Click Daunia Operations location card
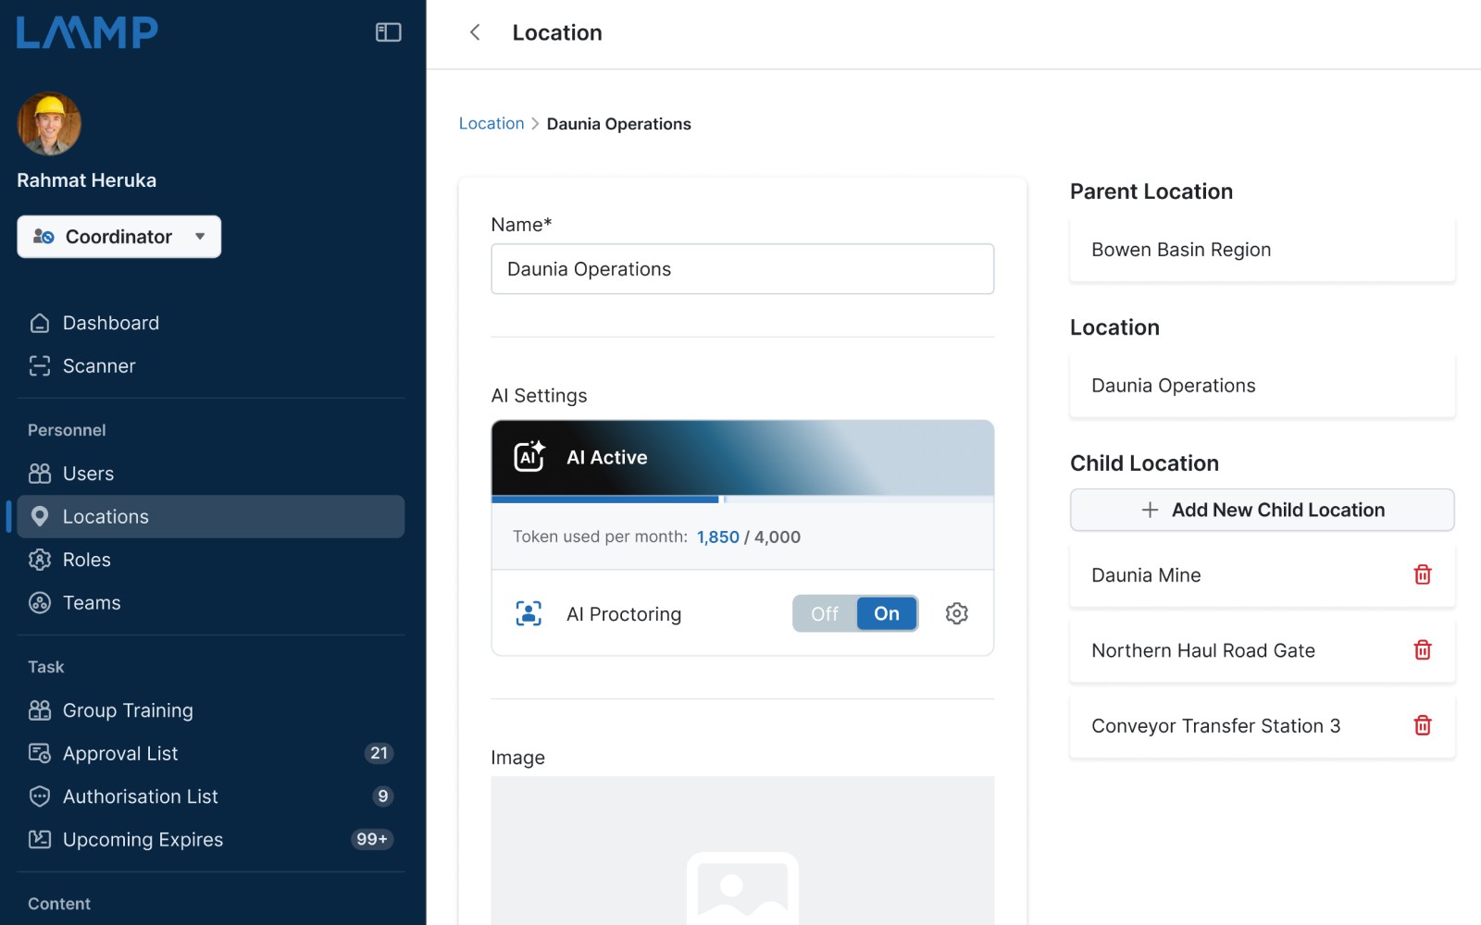 [1262, 386]
